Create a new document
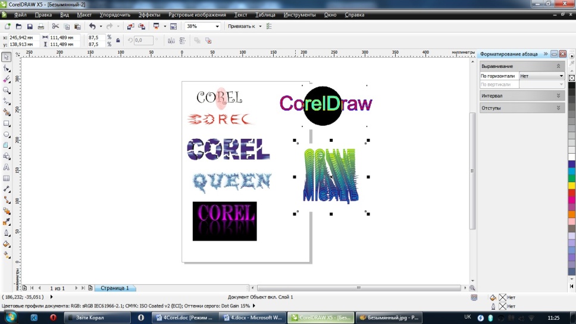Image resolution: width=576 pixels, height=324 pixels. click(7, 26)
